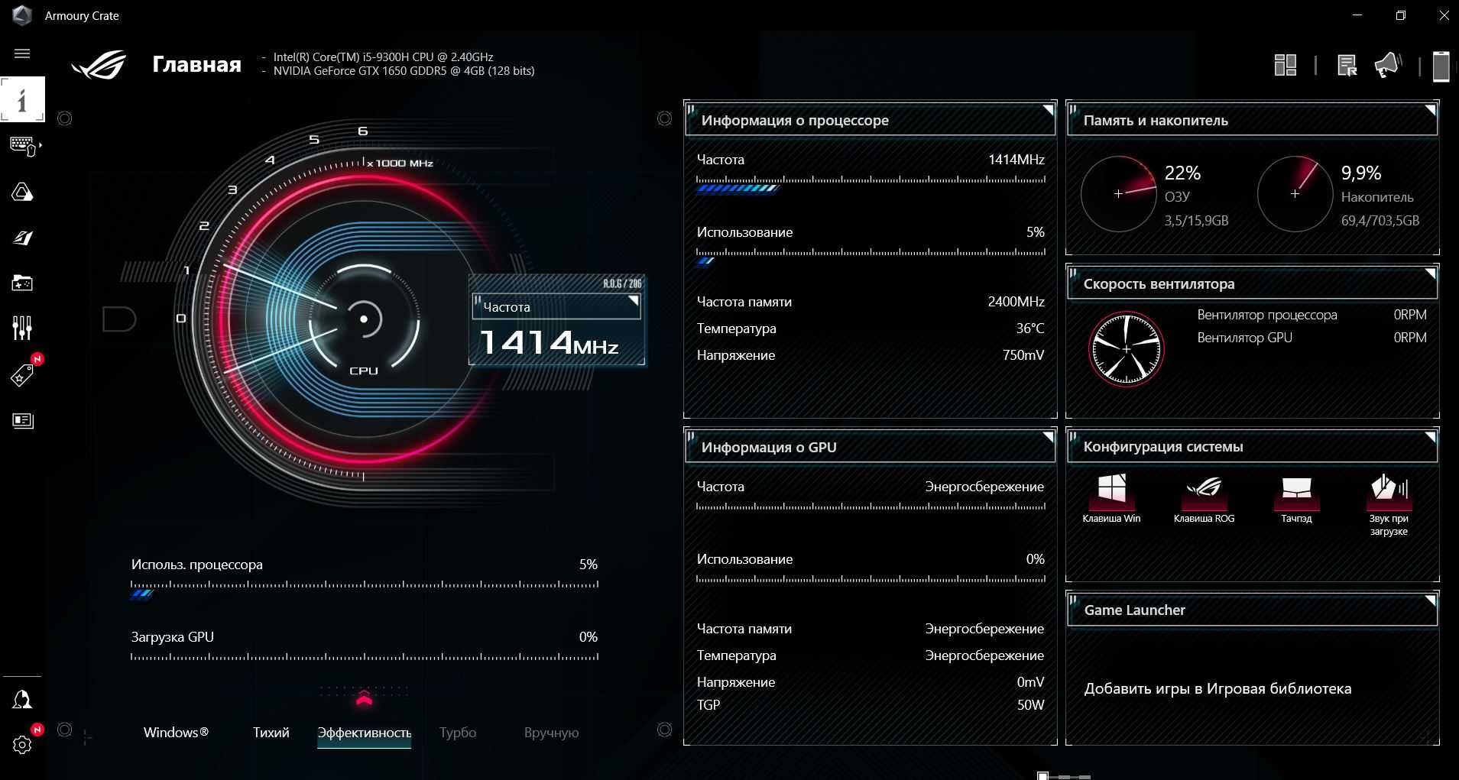Click the NVIDIA GeForce GTX 1650 text
This screenshot has height=780, width=1459.
tap(404, 71)
